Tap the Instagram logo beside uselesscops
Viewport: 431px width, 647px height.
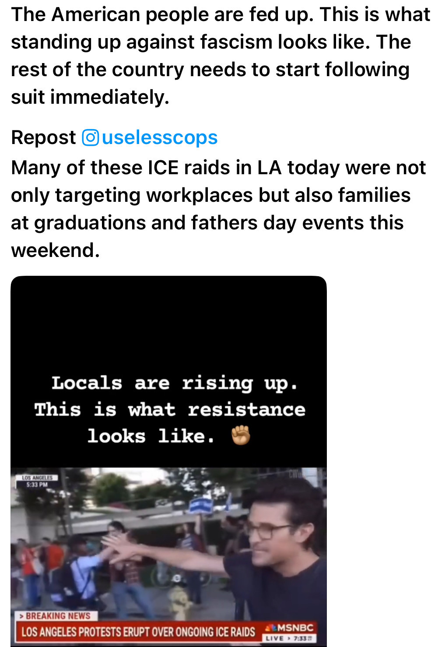91,137
